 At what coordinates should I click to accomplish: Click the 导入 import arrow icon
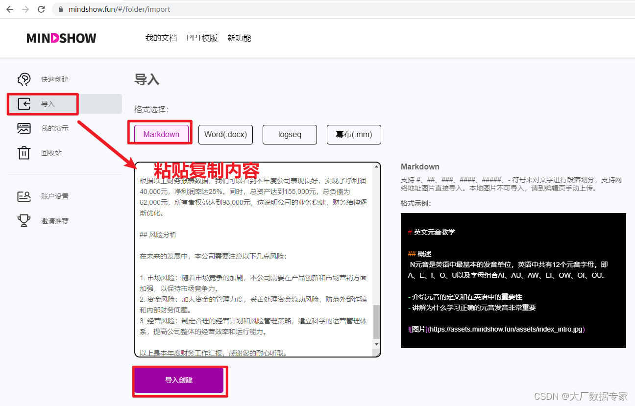click(24, 104)
